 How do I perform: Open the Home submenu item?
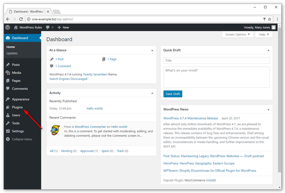10,47
